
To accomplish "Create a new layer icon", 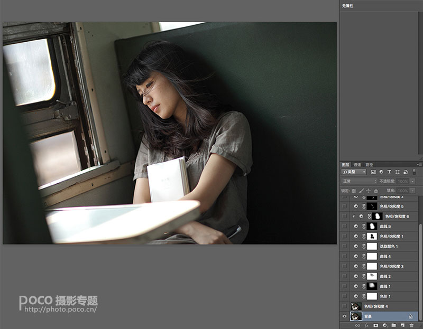I will tap(402, 325).
